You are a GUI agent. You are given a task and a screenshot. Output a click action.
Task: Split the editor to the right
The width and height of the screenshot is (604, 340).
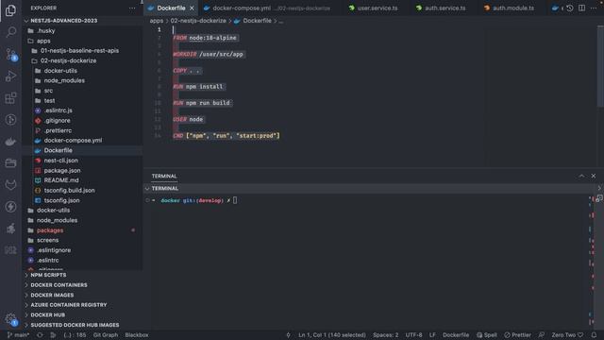[x=581, y=8]
